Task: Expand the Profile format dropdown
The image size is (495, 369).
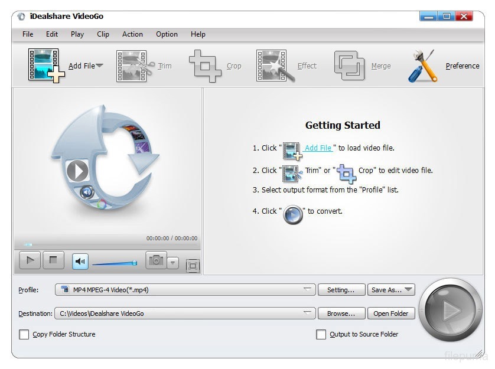Action: click(x=307, y=290)
